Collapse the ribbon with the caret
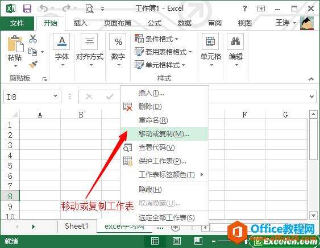The width and height of the screenshot is (320, 248). pos(311,79)
